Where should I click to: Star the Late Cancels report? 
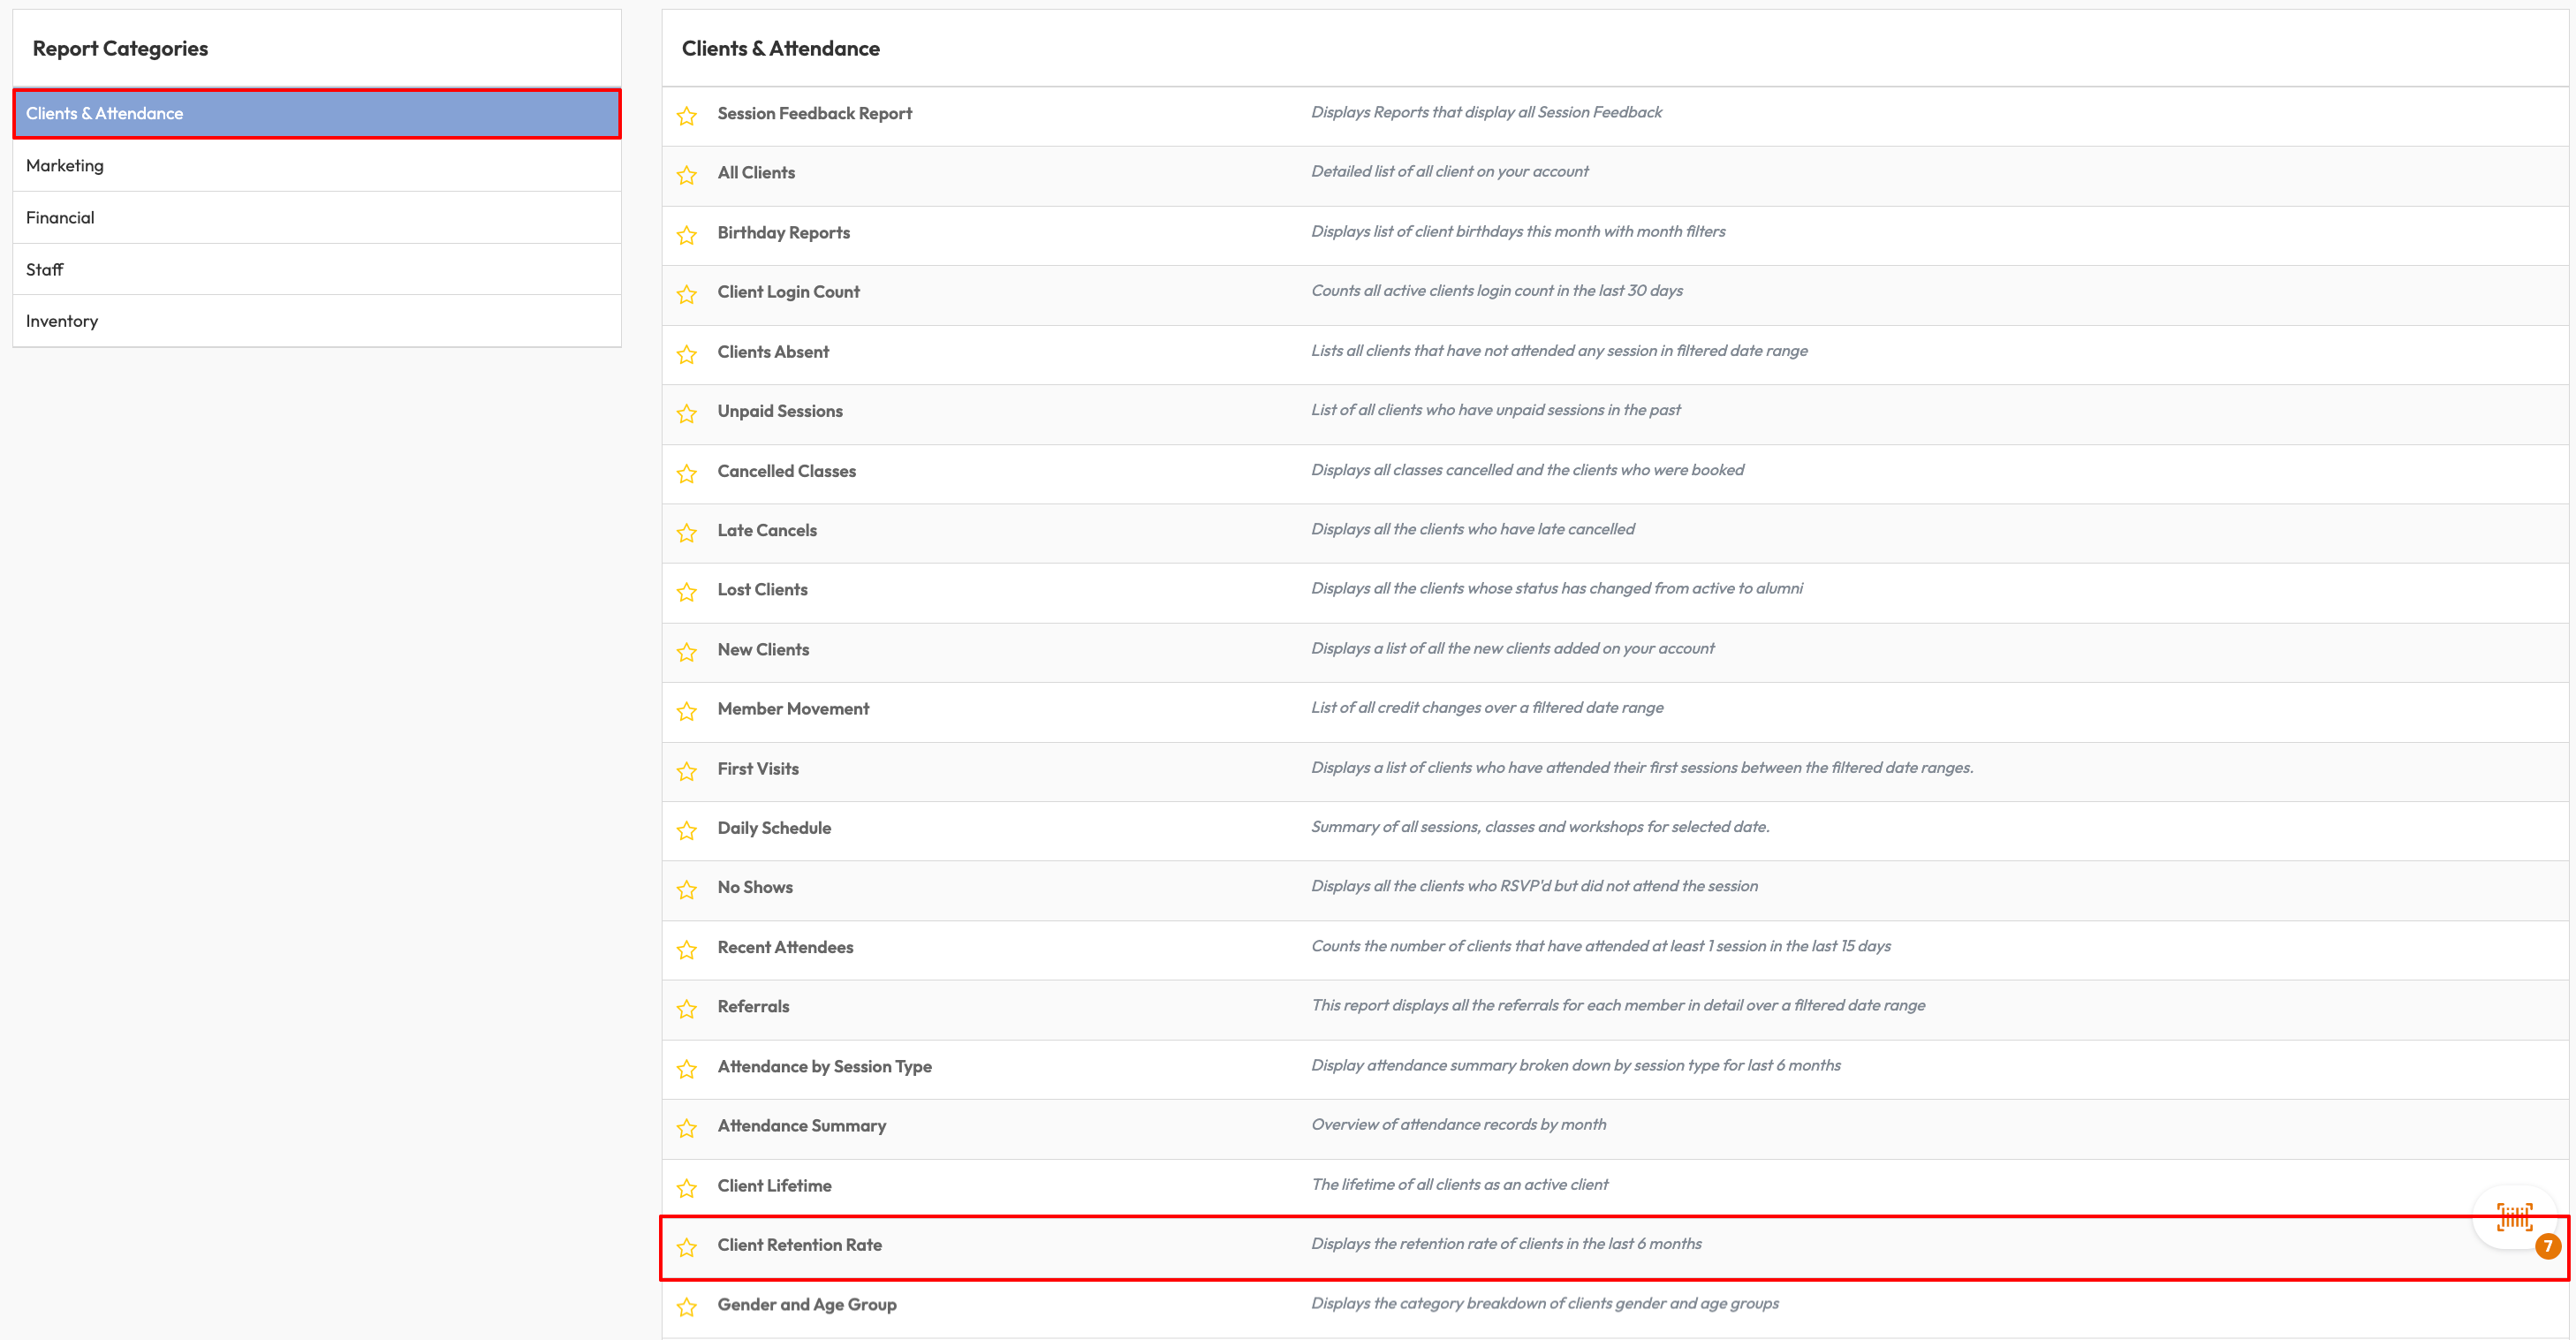[x=686, y=533]
